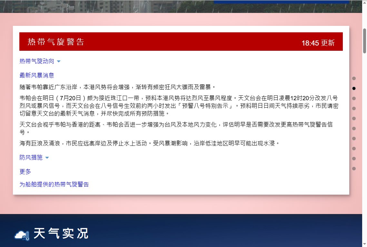Jump to the fourth navigation dot
The width and height of the screenshot is (367, 247).
(354, 108)
